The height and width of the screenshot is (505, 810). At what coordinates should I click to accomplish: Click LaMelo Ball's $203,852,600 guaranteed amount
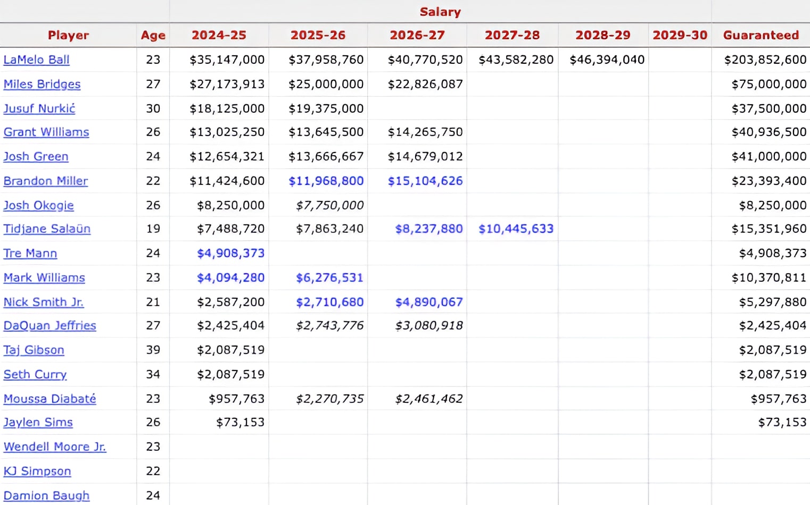765,60
